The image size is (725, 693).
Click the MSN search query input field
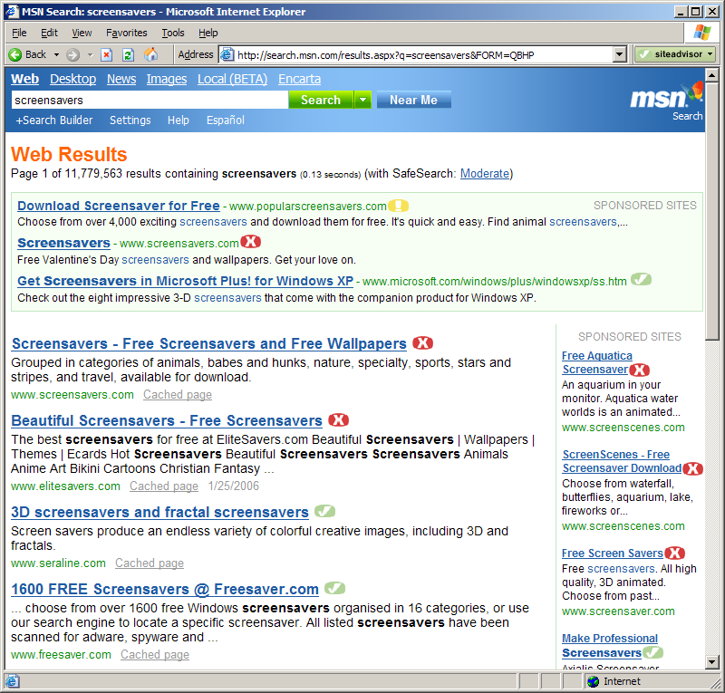[x=150, y=100]
